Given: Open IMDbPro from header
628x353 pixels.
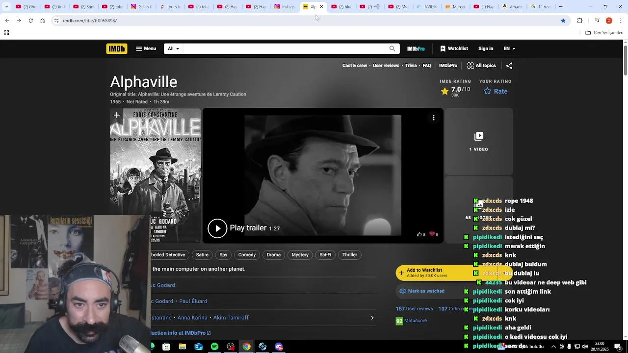Looking at the screenshot, I should coord(416,49).
